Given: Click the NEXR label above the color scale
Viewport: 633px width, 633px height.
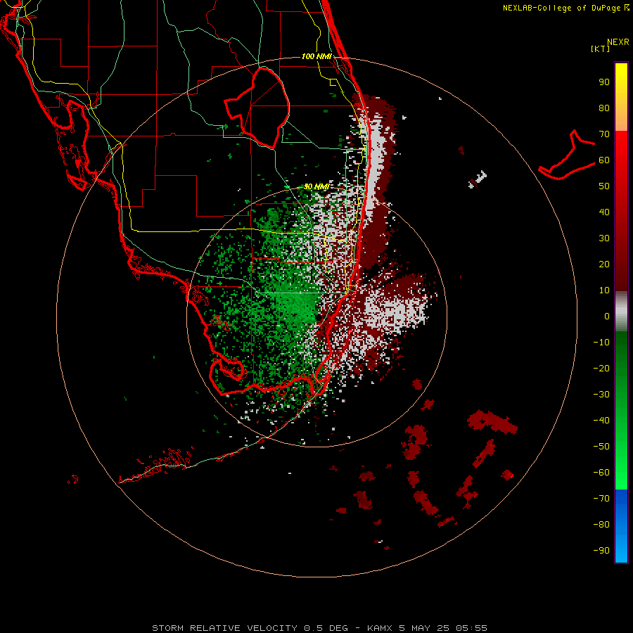Looking at the screenshot, I should click(618, 42).
